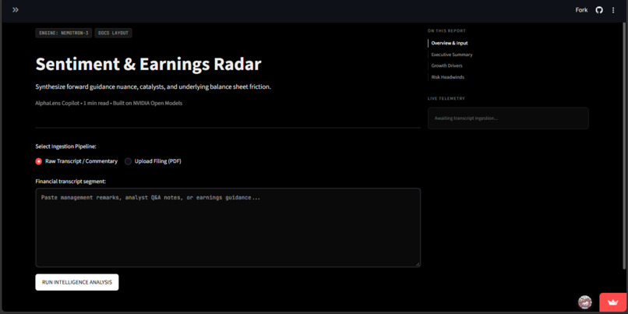Click the ON THIS REPORT label
The width and height of the screenshot is (628, 314).
coord(446,31)
